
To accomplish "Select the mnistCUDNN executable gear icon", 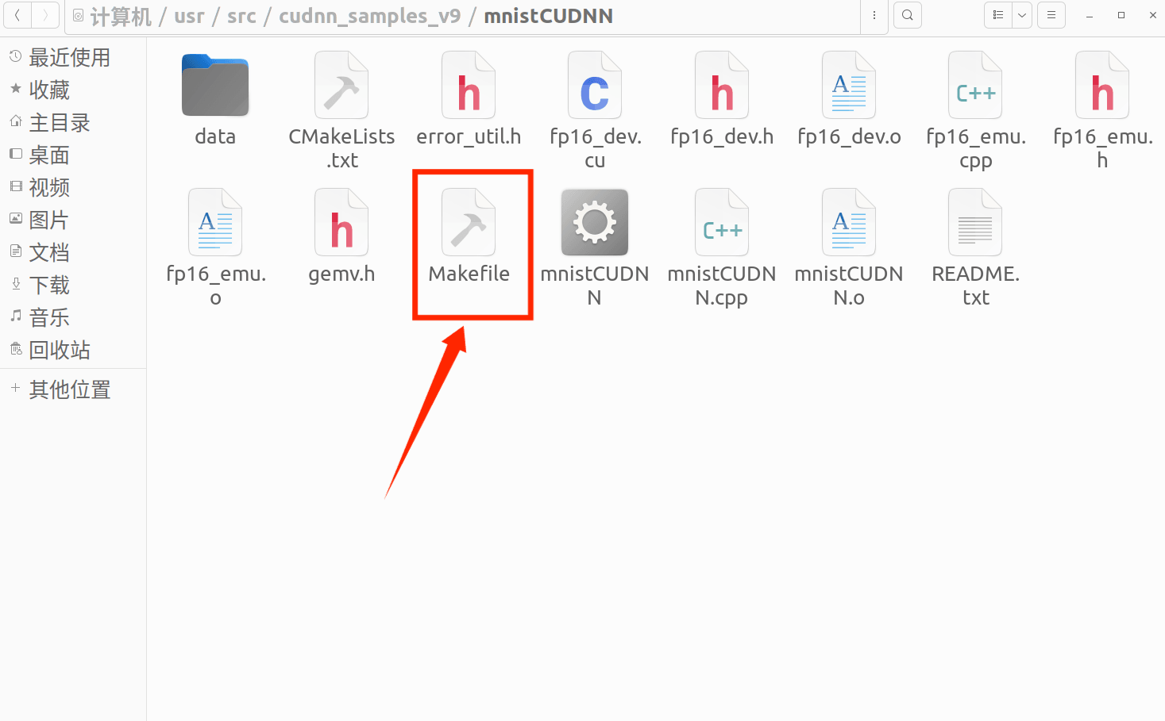I will (595, 222).
